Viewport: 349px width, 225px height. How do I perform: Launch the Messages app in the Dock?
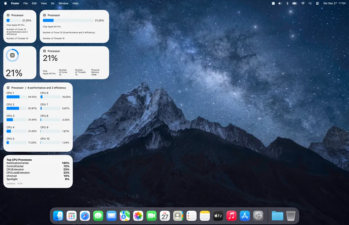98,216
